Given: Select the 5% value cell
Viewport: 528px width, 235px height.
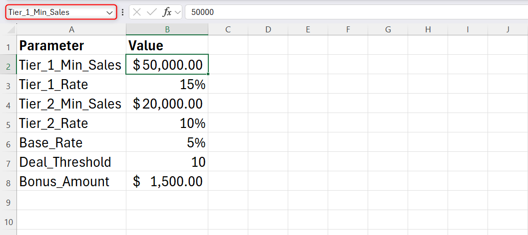Looking at the screenshot, I should (167, 142).
